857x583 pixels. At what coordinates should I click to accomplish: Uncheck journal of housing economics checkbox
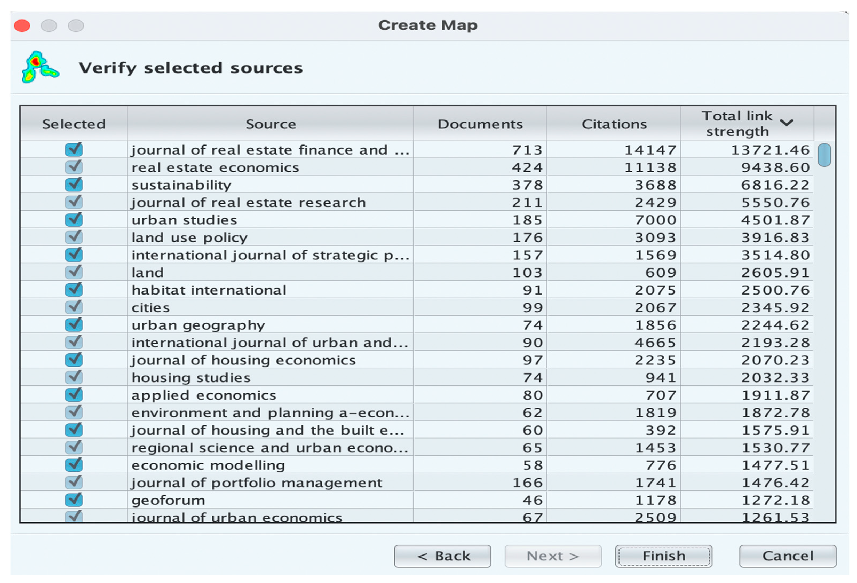tap(74, 360)
